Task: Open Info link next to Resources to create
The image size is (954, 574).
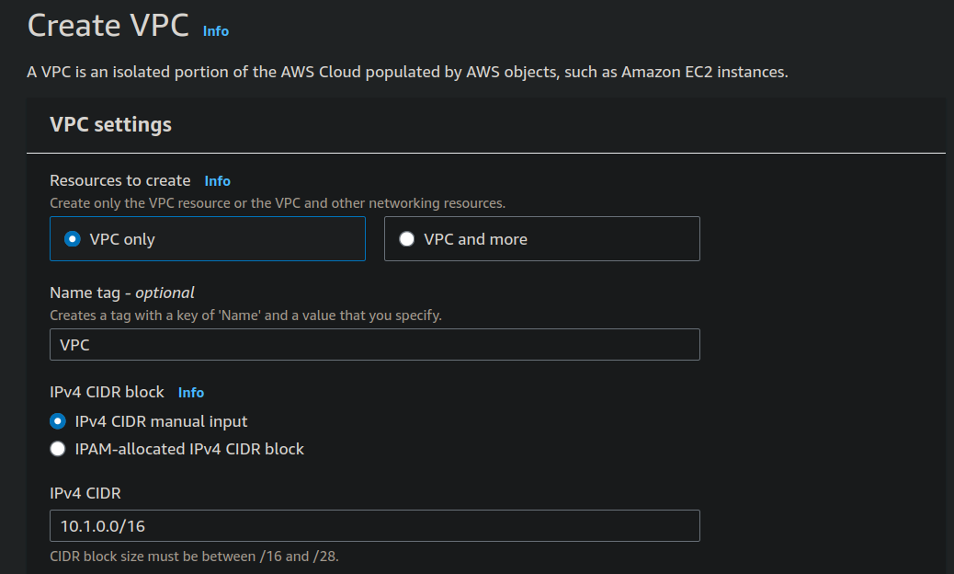Action: coord(217,181)
